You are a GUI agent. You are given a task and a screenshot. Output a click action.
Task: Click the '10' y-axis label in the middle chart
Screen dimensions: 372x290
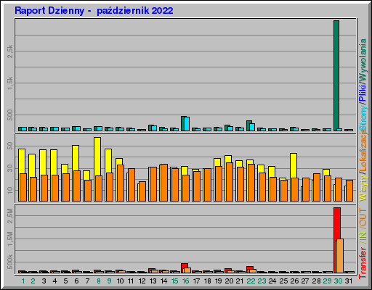click(x=9, y=190)
